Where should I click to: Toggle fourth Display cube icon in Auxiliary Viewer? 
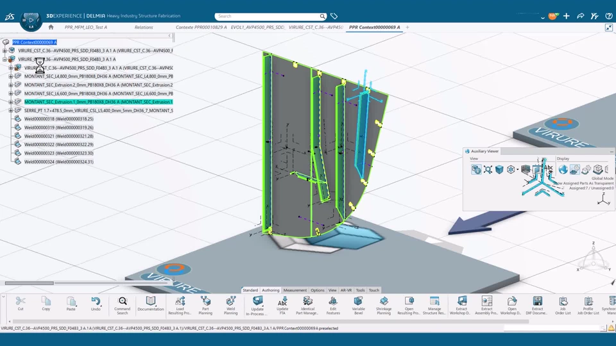[598, 169]
